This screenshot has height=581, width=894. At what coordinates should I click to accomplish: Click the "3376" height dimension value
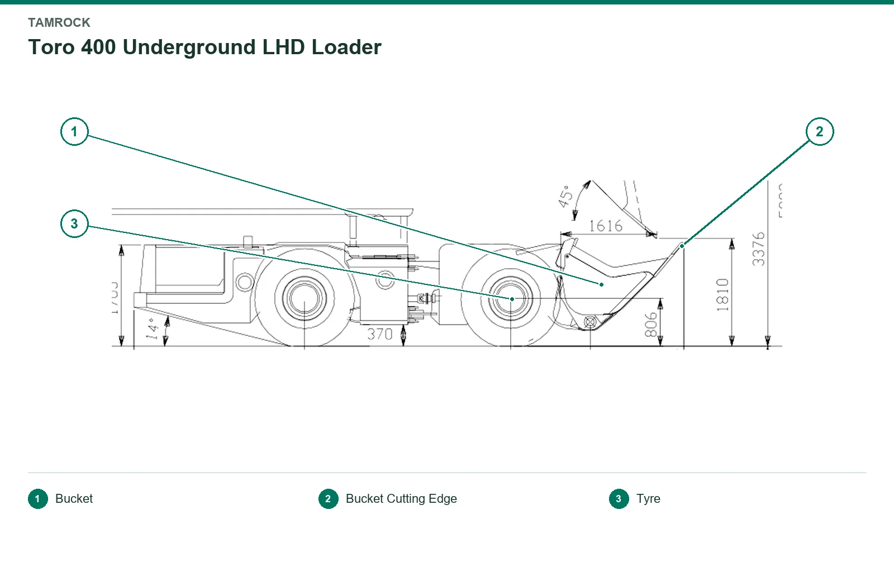coord(758,249)
